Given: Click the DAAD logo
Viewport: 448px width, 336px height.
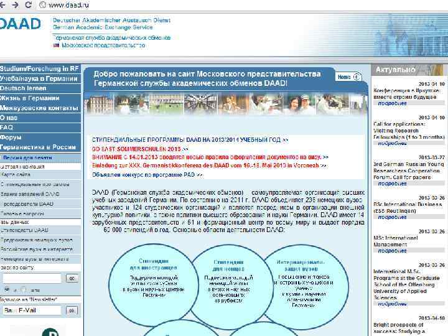Looking at the screenshot, I should point(20,24).
